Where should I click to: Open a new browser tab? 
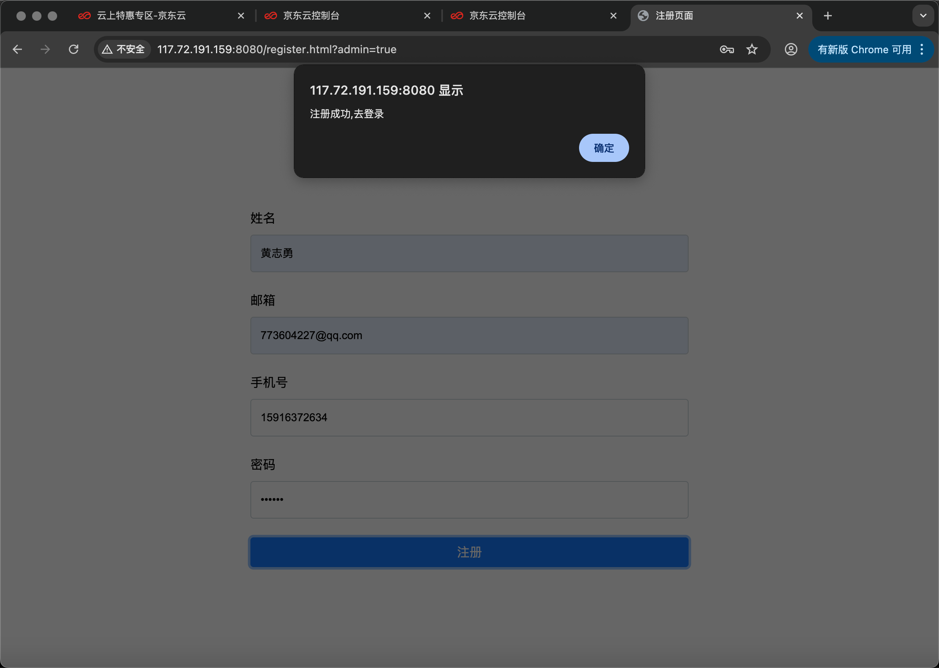828,16
